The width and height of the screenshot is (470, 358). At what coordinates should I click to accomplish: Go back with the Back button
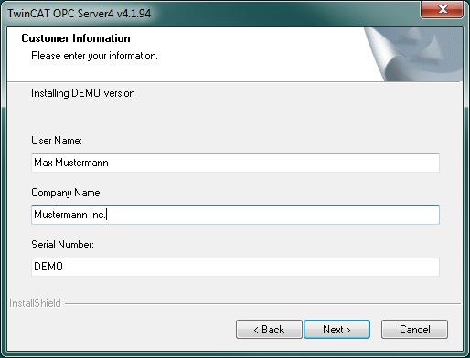pyautogui.click(x=269, y=330)
